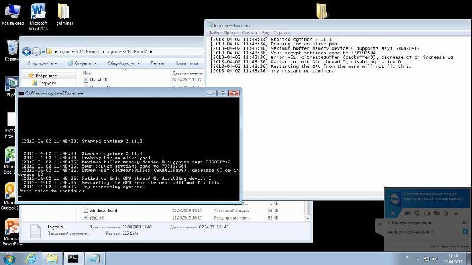Open the Recycle Bin (Корзина) icon
Viewport: 472px width, 265px height.
12,50
